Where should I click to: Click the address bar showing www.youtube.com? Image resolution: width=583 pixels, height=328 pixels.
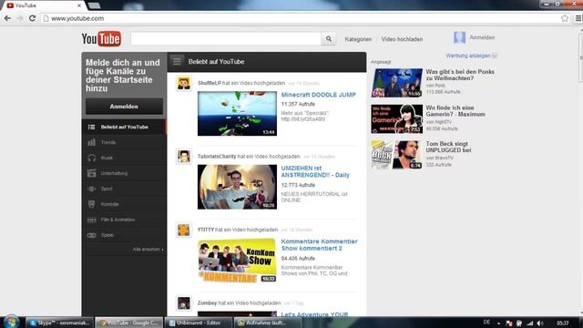click(x=300, y=18)
